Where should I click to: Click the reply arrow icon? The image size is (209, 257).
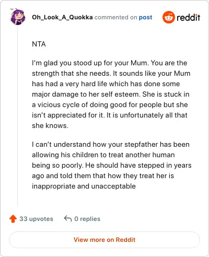click(x=68, y=218)
